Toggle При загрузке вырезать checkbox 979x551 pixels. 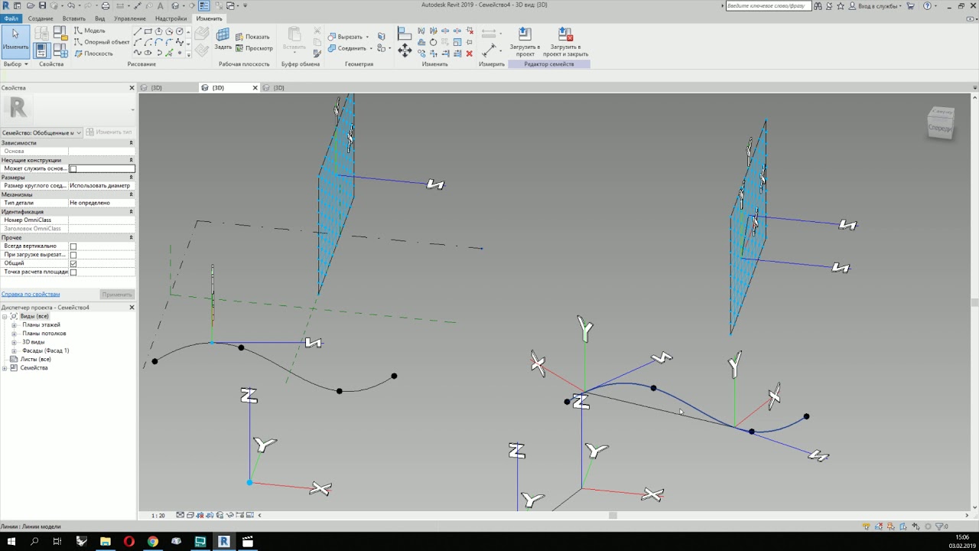coord(73,255)
